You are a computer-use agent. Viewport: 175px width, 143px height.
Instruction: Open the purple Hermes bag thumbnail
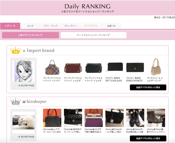click(x=94, y=118)
